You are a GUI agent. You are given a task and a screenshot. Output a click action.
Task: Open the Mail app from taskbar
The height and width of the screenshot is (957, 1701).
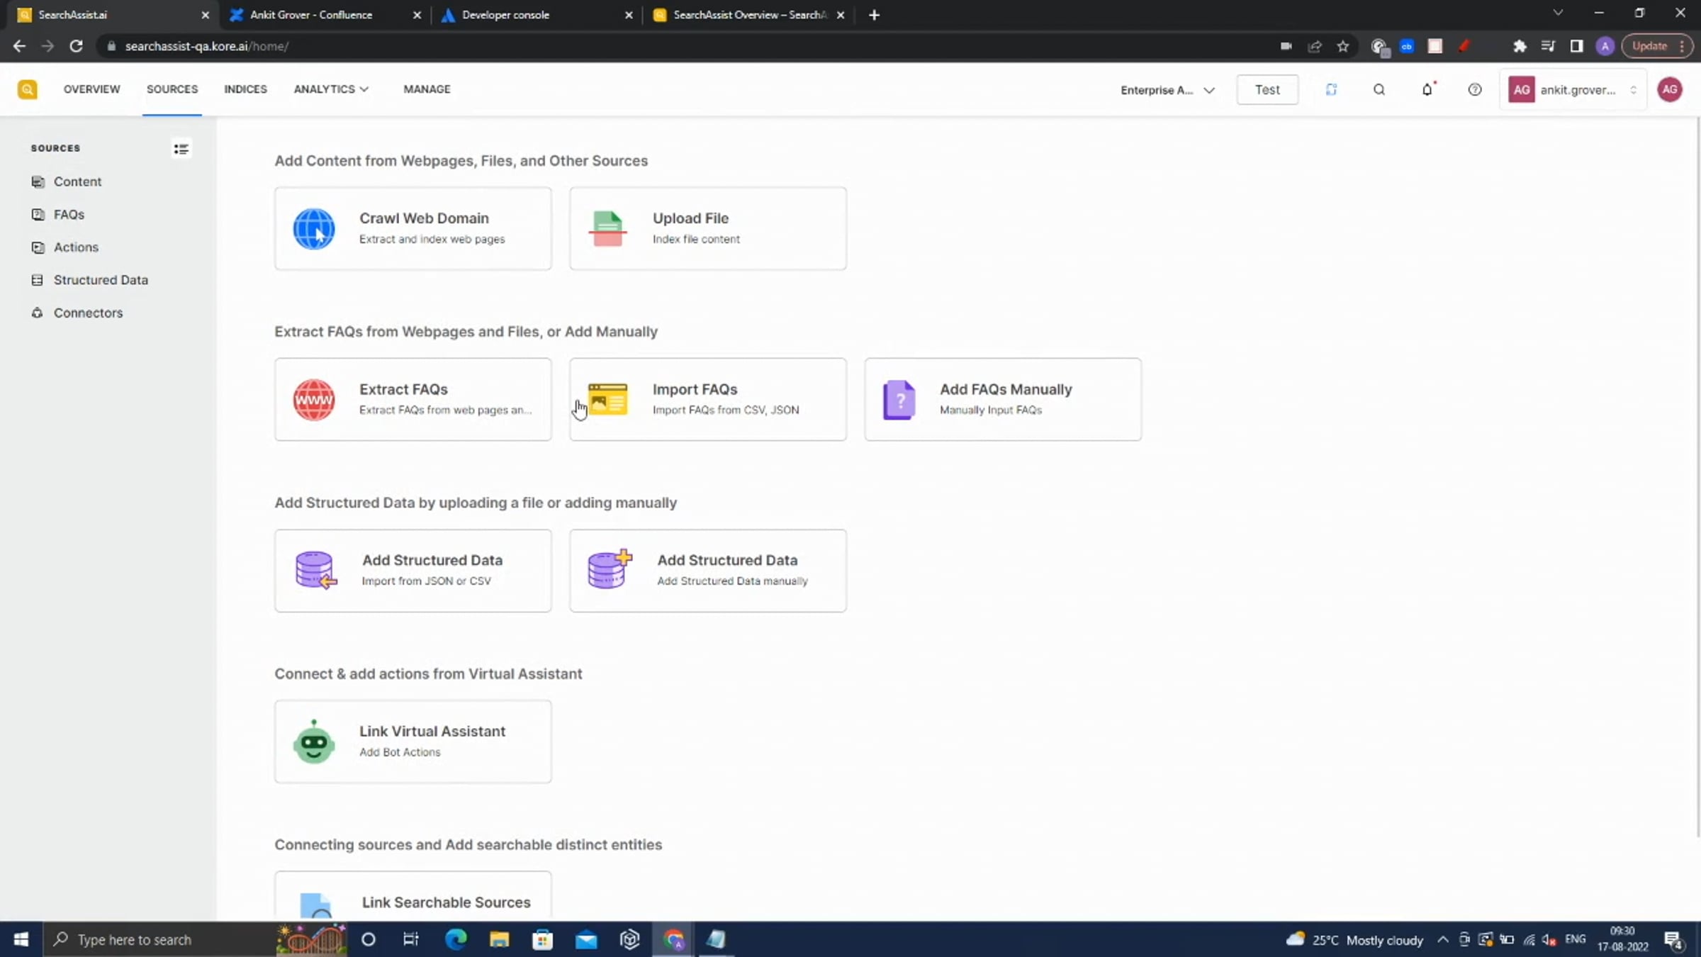(585, 939)
